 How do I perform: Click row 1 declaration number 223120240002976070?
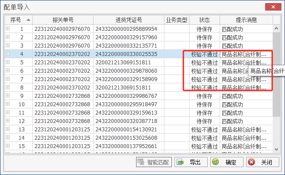tap(63, 29)
